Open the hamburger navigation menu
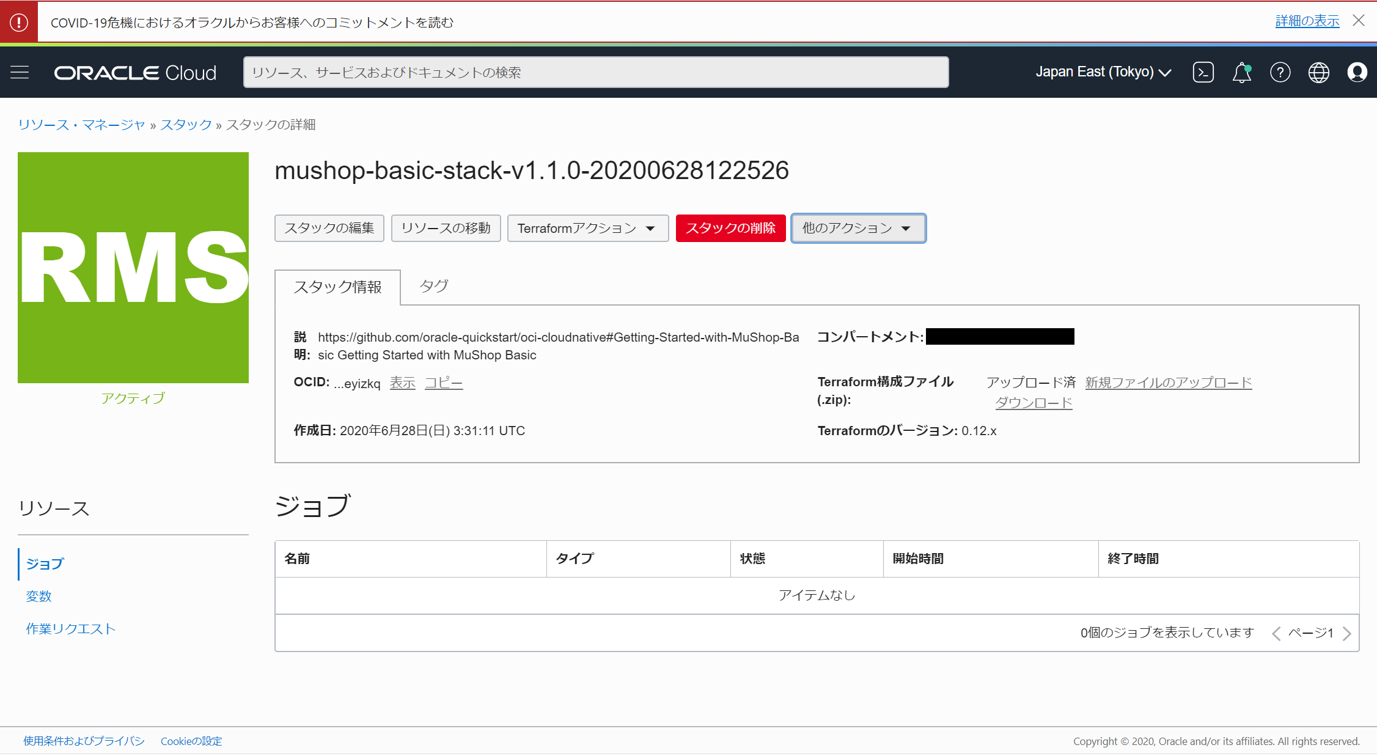 (20, 73)
